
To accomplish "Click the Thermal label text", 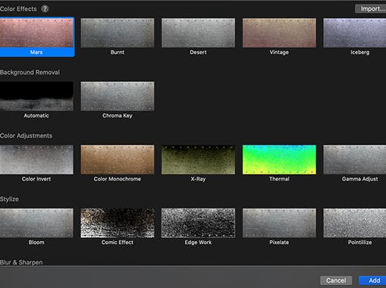I will coord(279,179).
